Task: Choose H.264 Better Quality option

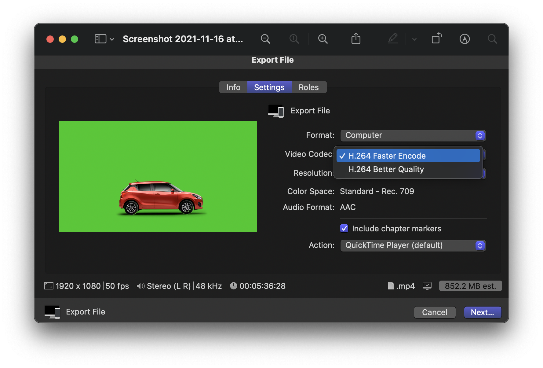Action: 386,169
